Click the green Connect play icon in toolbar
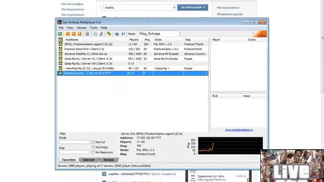The image size is (324, 182). coord(60,34)
